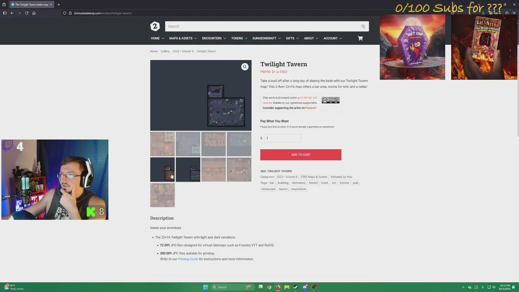The width and height of the screenshot is (519, 292).
Task: Open the browser downloads icon
Action: coord(483,13)
